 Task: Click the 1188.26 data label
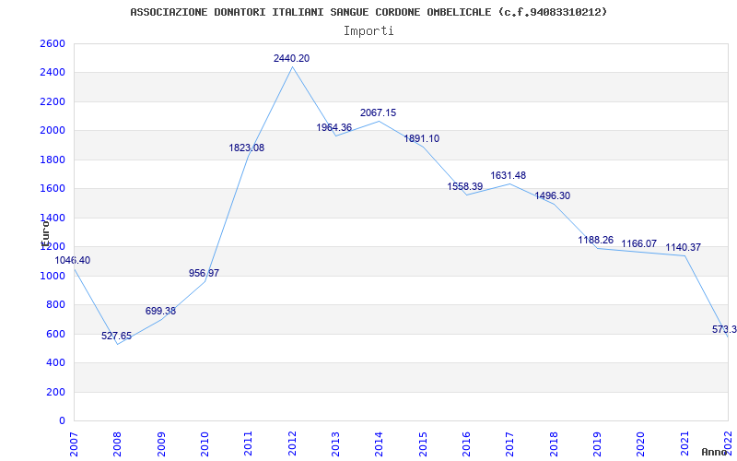point(595,240)
